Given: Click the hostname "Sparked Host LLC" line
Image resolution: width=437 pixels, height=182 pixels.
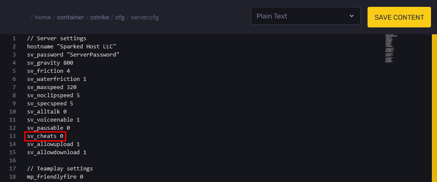Looking at the screenshot, I should (x=71, y=46).
